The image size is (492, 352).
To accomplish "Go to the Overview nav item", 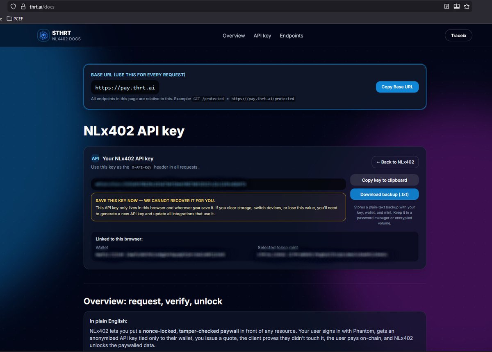I will pyautogui.click(x=234, y=36).
